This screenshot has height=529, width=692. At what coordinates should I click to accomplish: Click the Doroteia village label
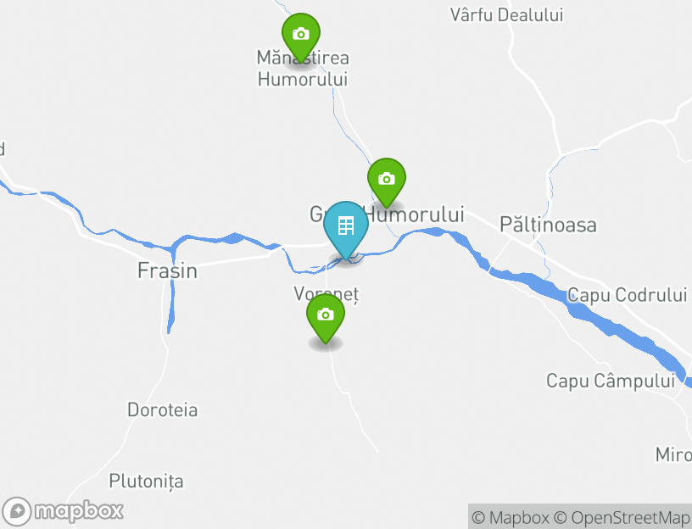tap(163, 409)
